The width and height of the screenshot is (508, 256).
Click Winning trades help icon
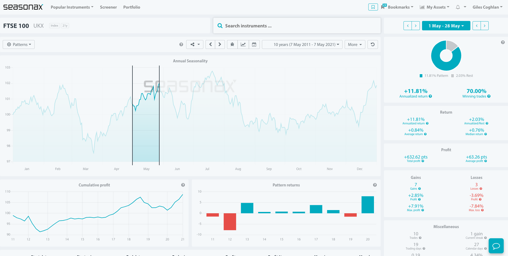point(489,96)
